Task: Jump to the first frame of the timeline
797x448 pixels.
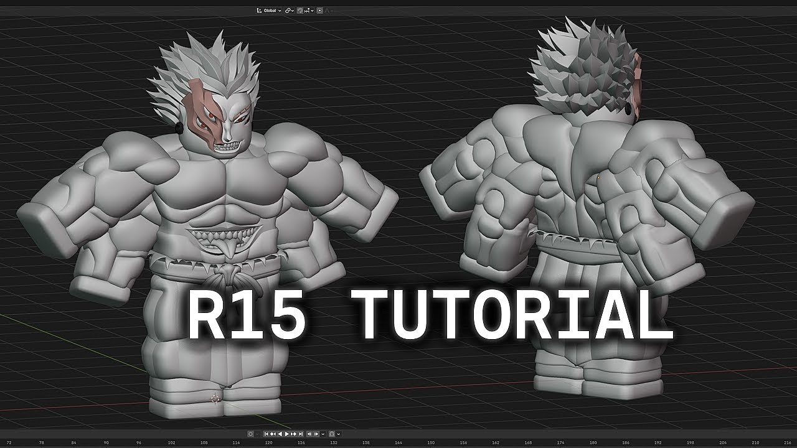Action: pyautogui.click(x=266, y=434)
